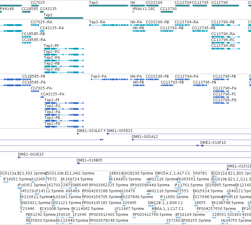The height and width of the screenshot is (225, 251).
Task: Click EST DMG5A.2_1.A17.C1
Action: [173, 173]
